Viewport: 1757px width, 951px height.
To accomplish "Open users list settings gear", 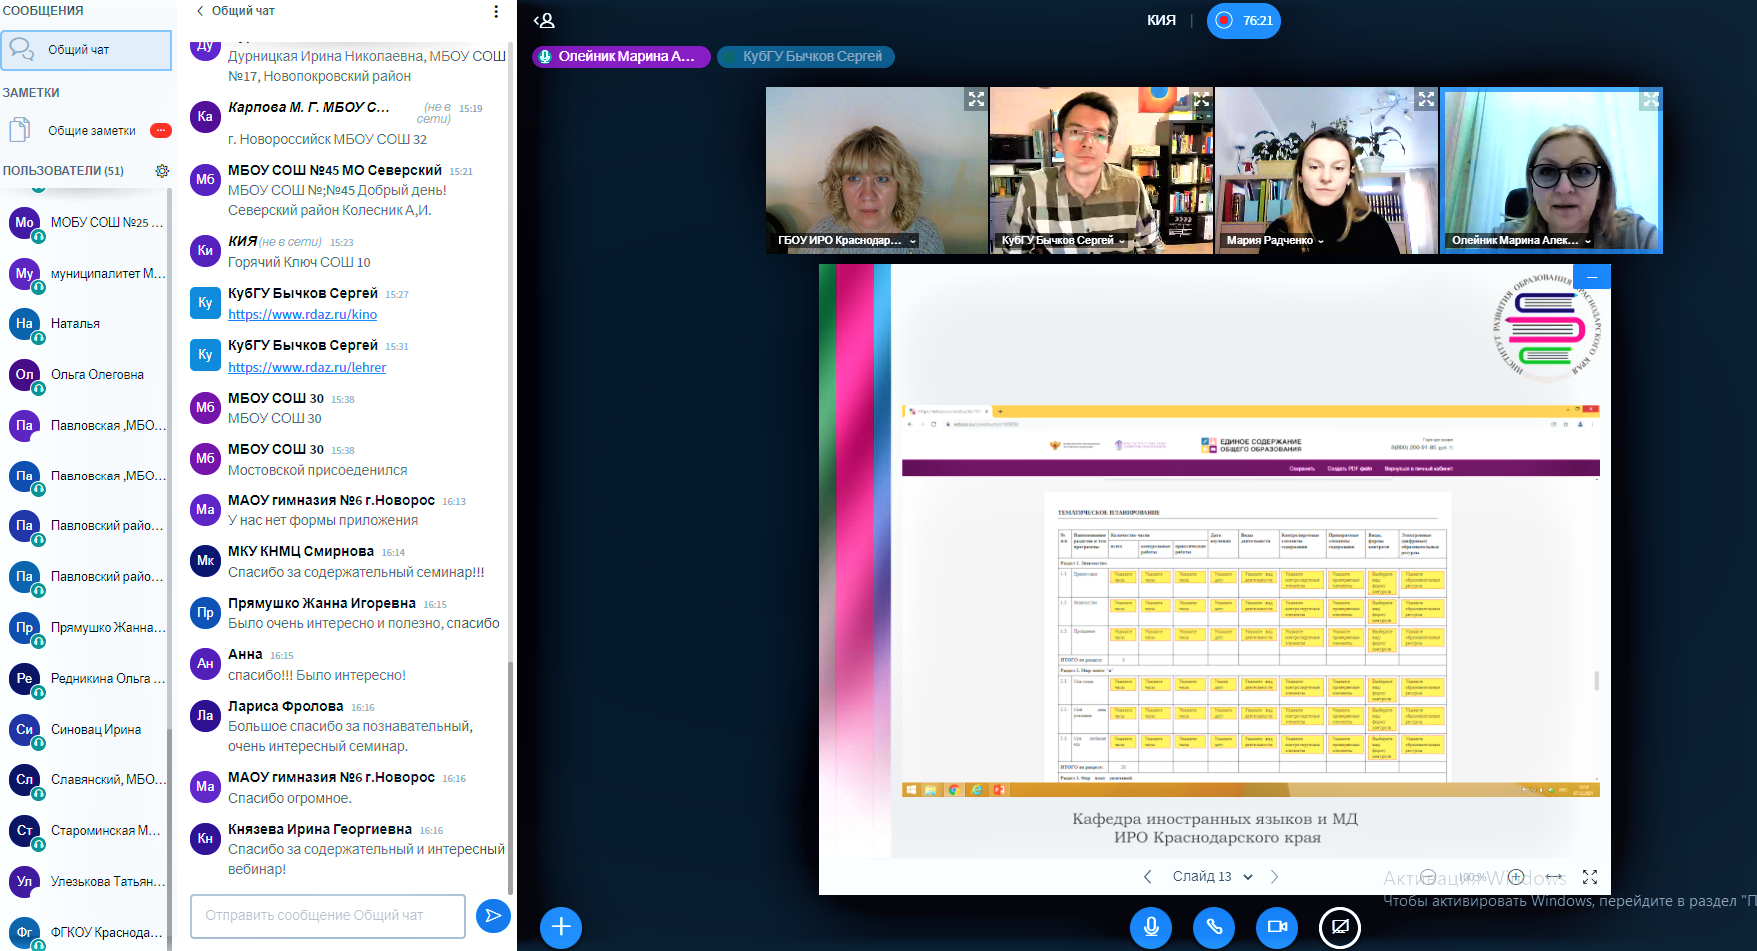I will pyautogui.click(x=162, y=171).
